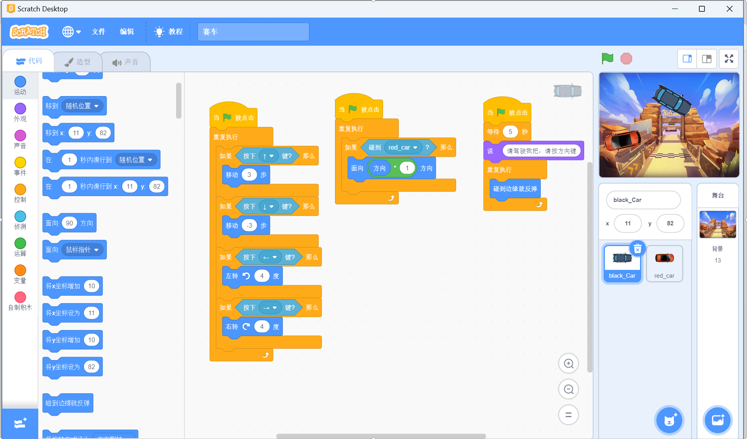Screen dimensions: 747x439
Task: Switch to large stage layout
Action: click(707, 59)
